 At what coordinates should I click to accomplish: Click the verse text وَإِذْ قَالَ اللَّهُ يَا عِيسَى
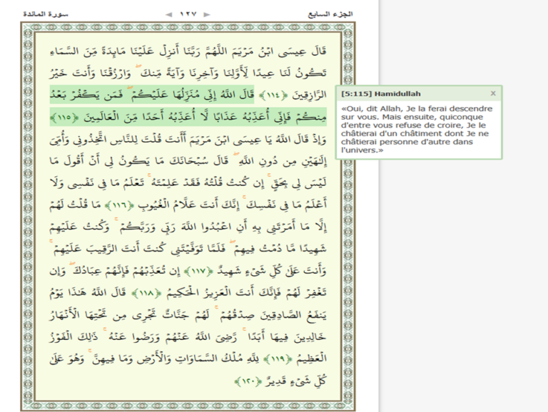(x=188, y=139)
